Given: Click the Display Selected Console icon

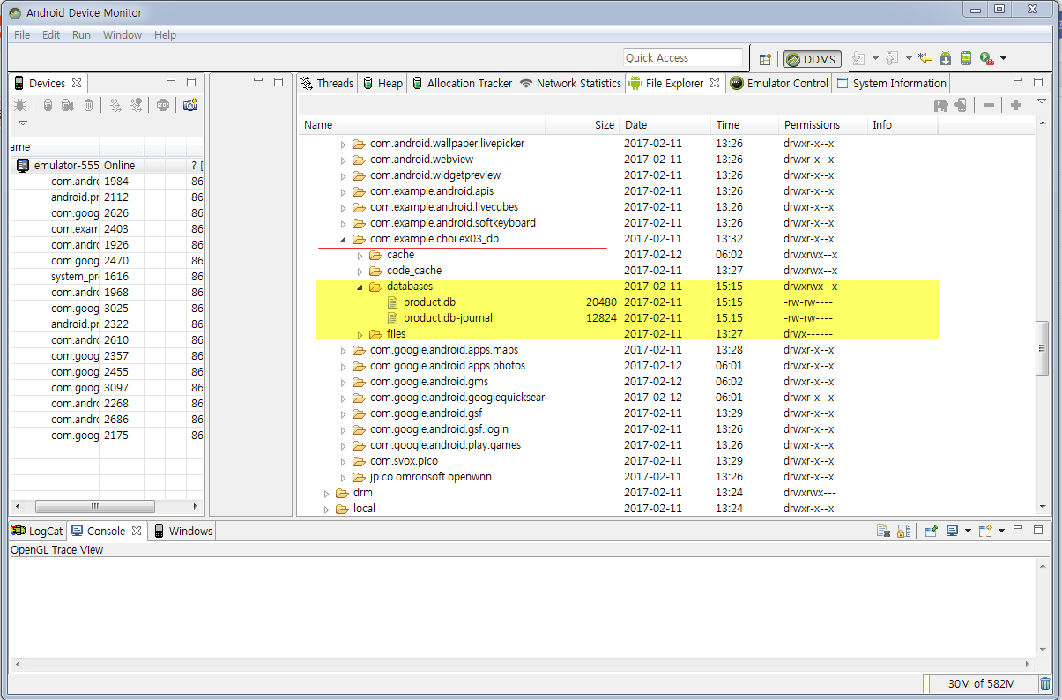Looking at the screenshot, I should coord(952,531).
